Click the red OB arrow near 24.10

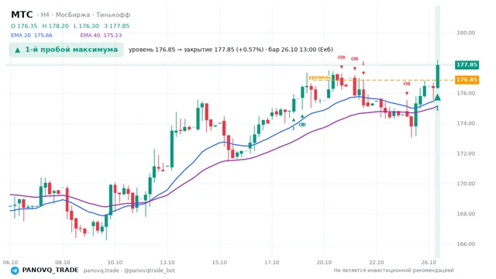[x=407, y=93]
